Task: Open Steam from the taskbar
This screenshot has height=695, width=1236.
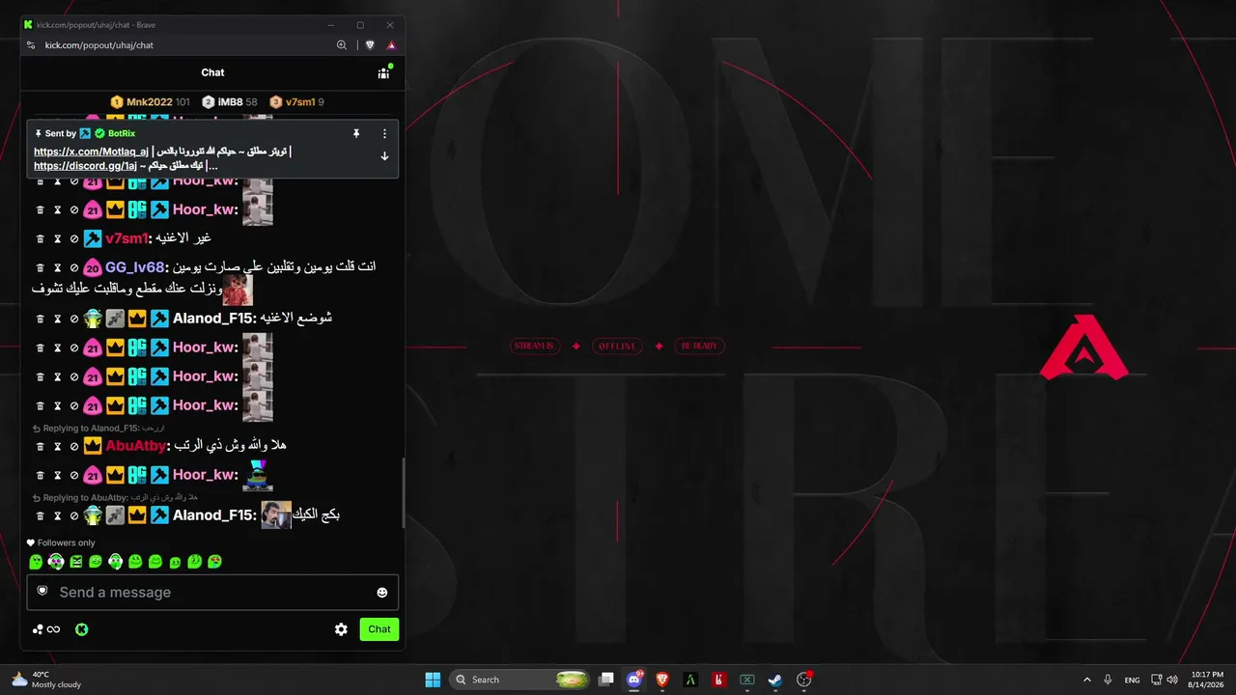Action: tap(775, 680)
